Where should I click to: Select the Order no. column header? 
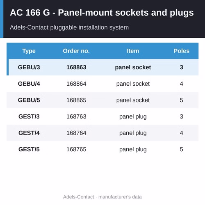point(76,51)
